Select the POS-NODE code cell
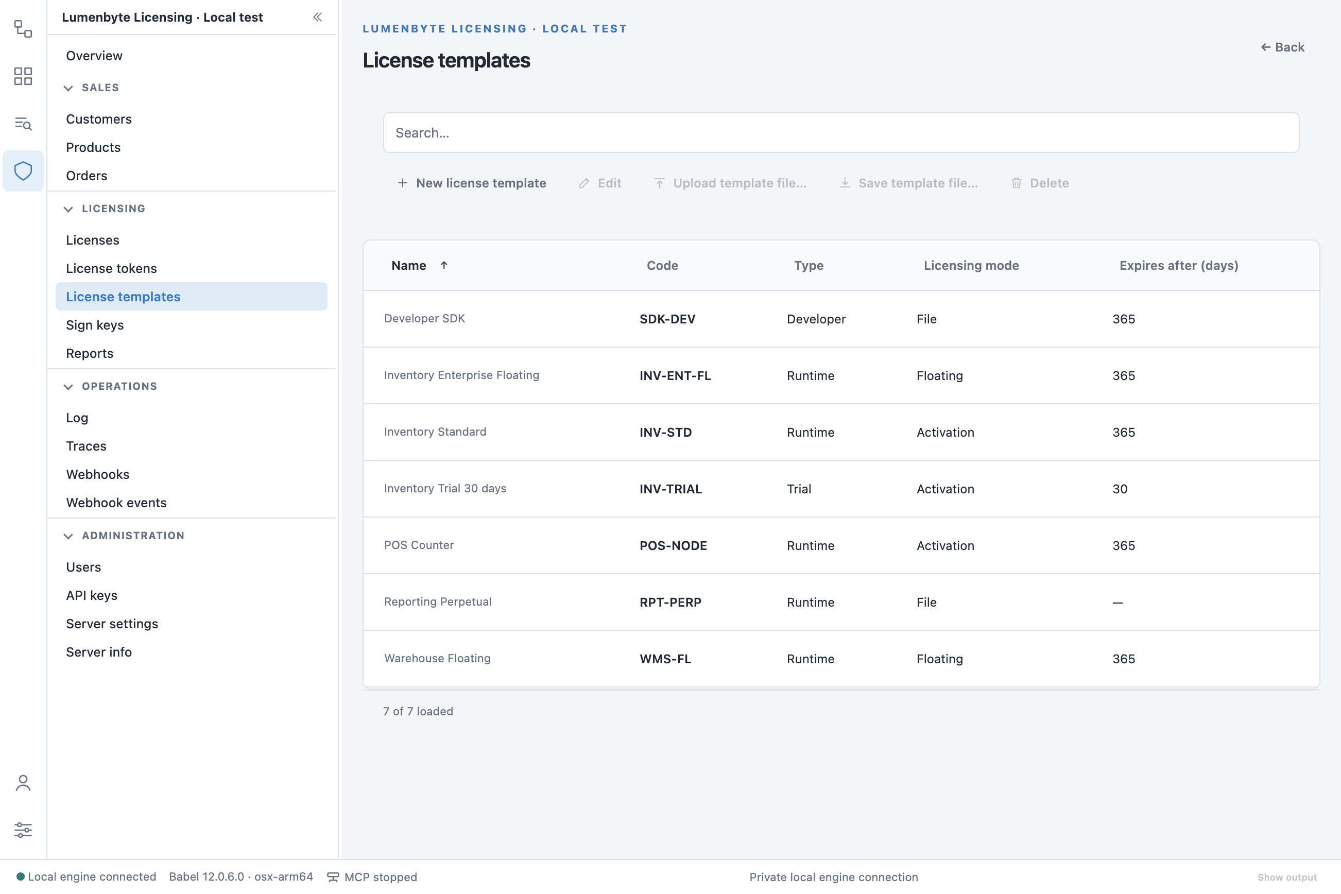The width and height of the screenshot is (1341, 894). (x=673, y=546)
